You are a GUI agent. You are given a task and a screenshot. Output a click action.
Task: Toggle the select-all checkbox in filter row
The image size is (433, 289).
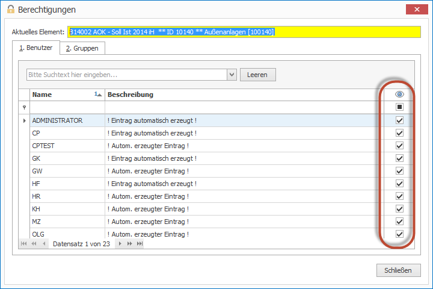coord(399,107)
